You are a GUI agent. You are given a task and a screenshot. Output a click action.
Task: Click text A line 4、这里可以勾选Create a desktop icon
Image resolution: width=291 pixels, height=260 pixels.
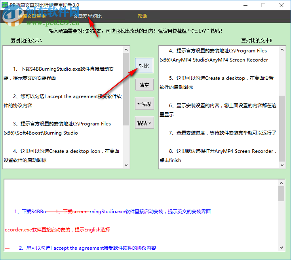point(66,151)
